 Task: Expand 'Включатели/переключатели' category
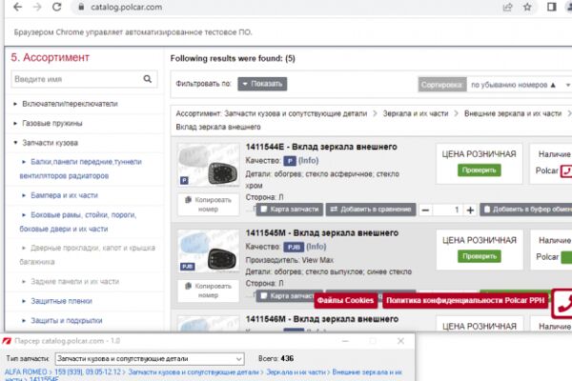[x=70, y=104]
